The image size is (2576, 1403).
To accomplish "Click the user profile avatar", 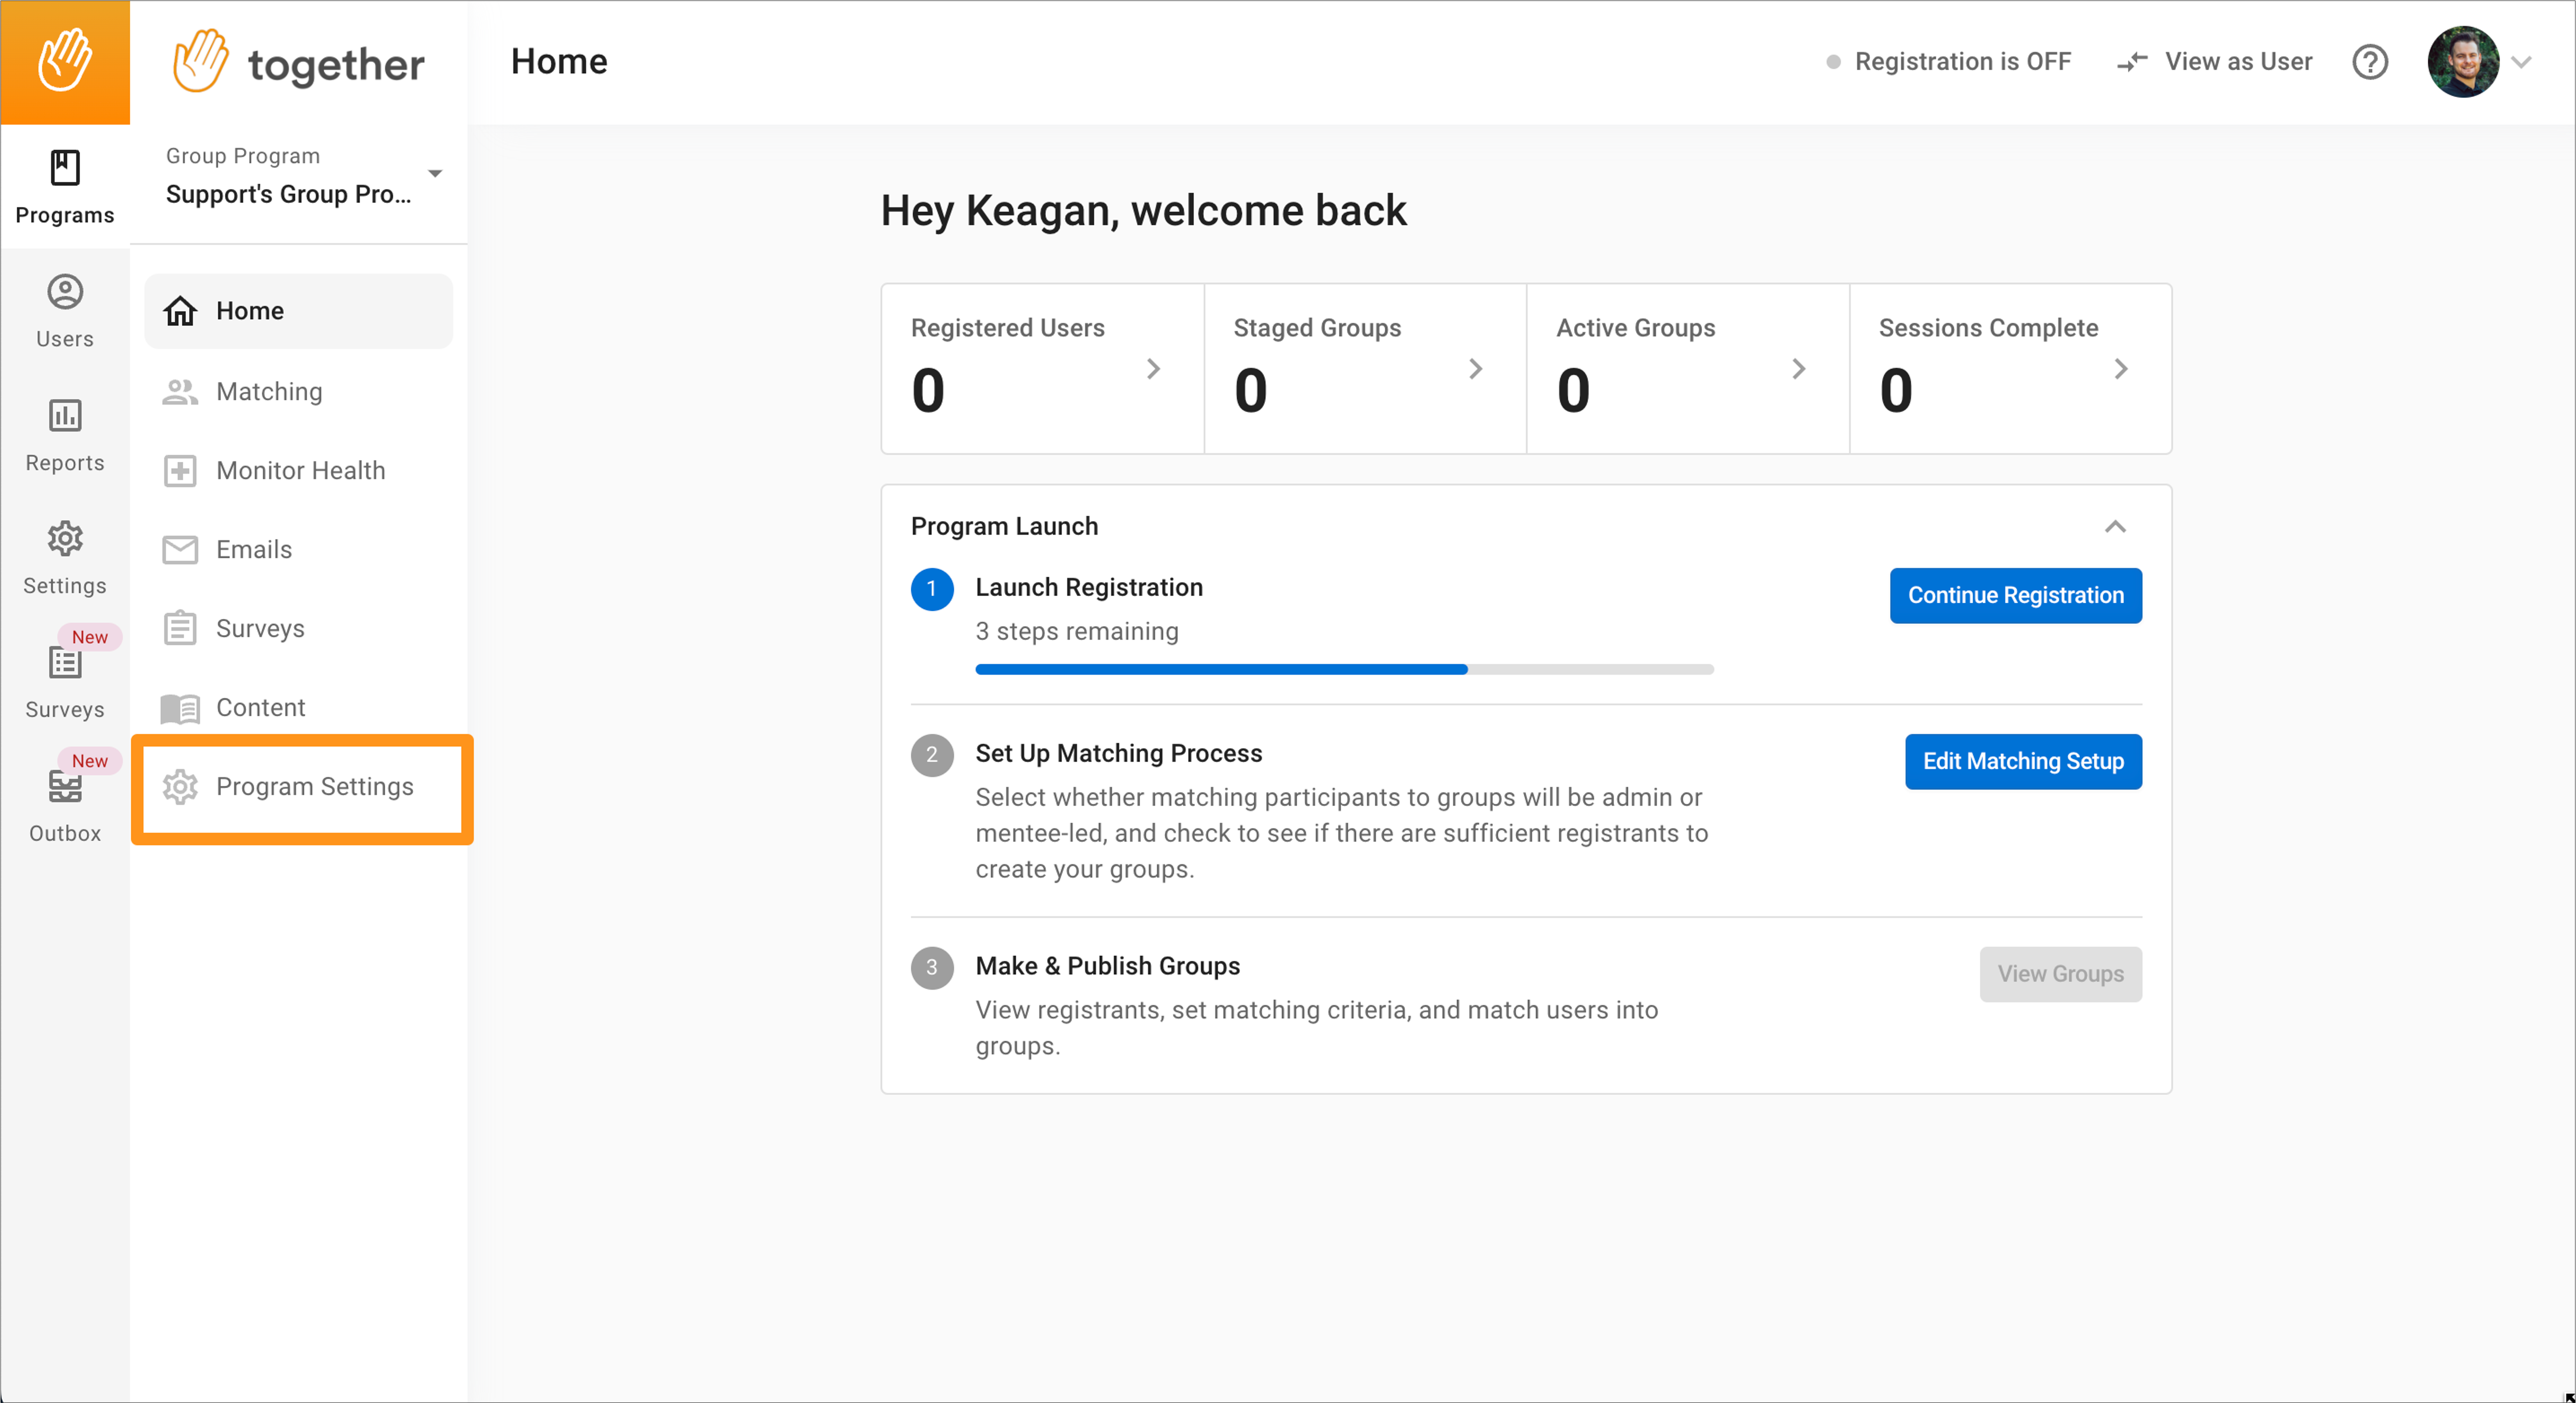I will tap(2463, 62).
